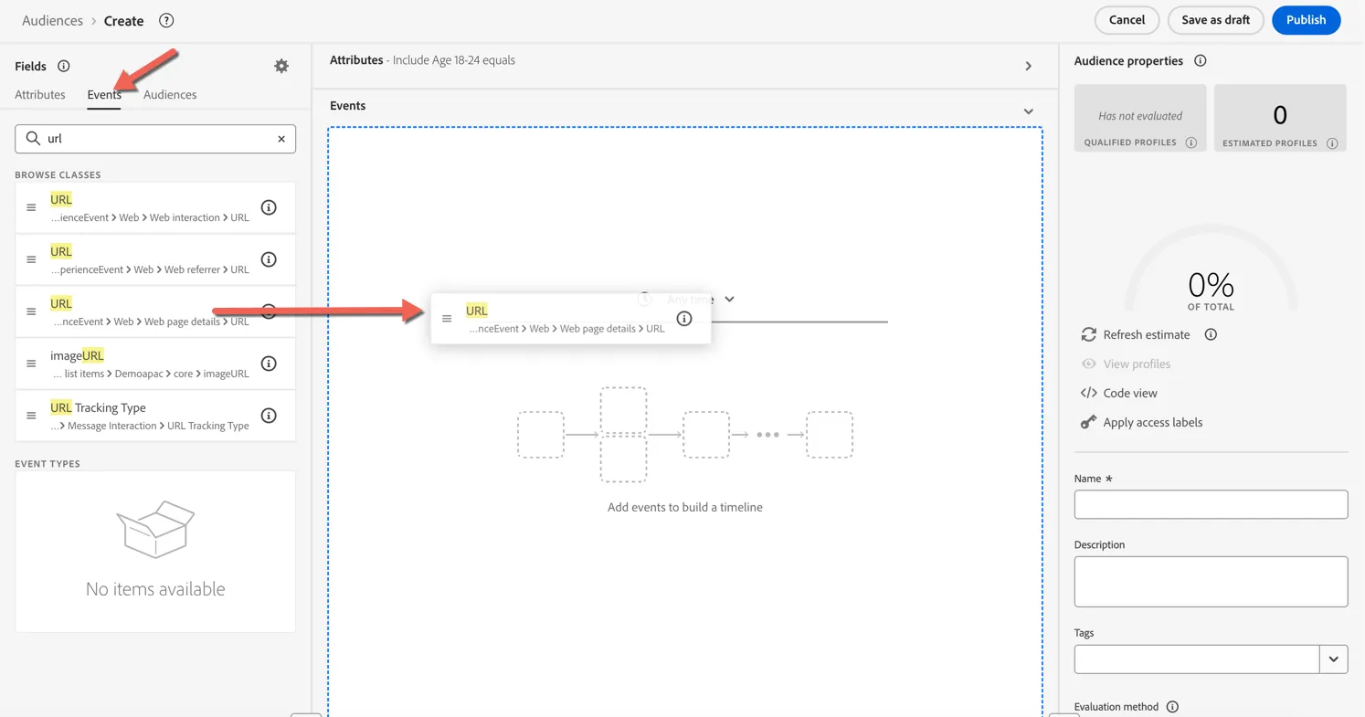Open the Any time dropdown chevron
Screen dimensions: 1365x717
coord(729,299)
